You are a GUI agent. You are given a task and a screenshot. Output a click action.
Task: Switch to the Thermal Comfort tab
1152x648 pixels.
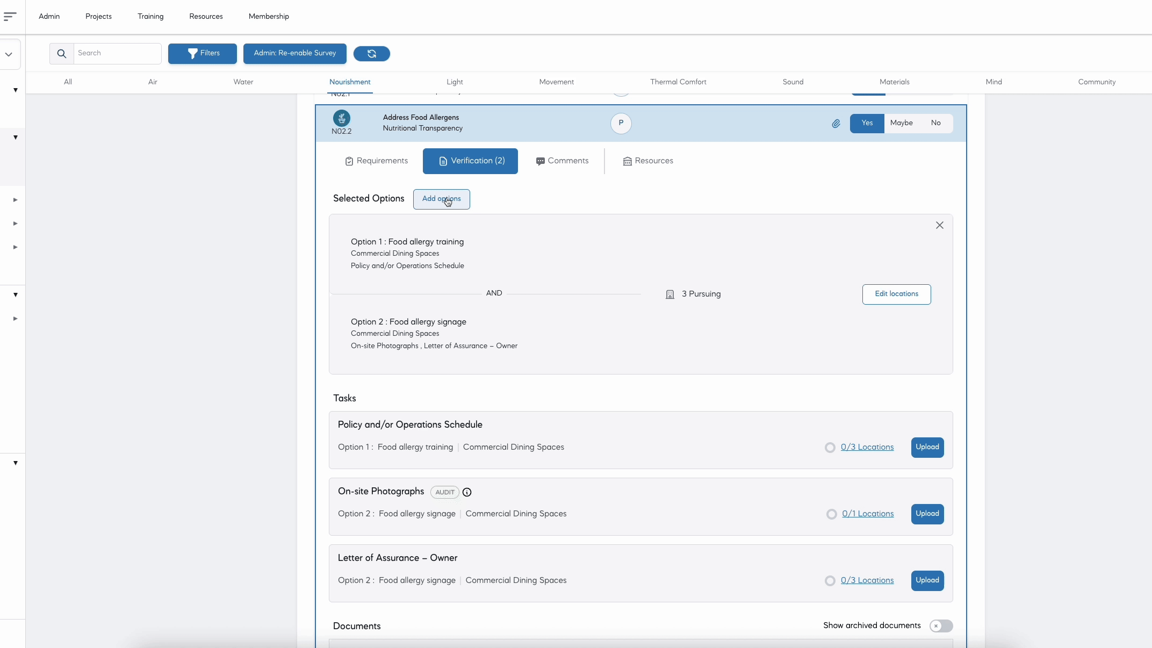click(x=678, y=82)
